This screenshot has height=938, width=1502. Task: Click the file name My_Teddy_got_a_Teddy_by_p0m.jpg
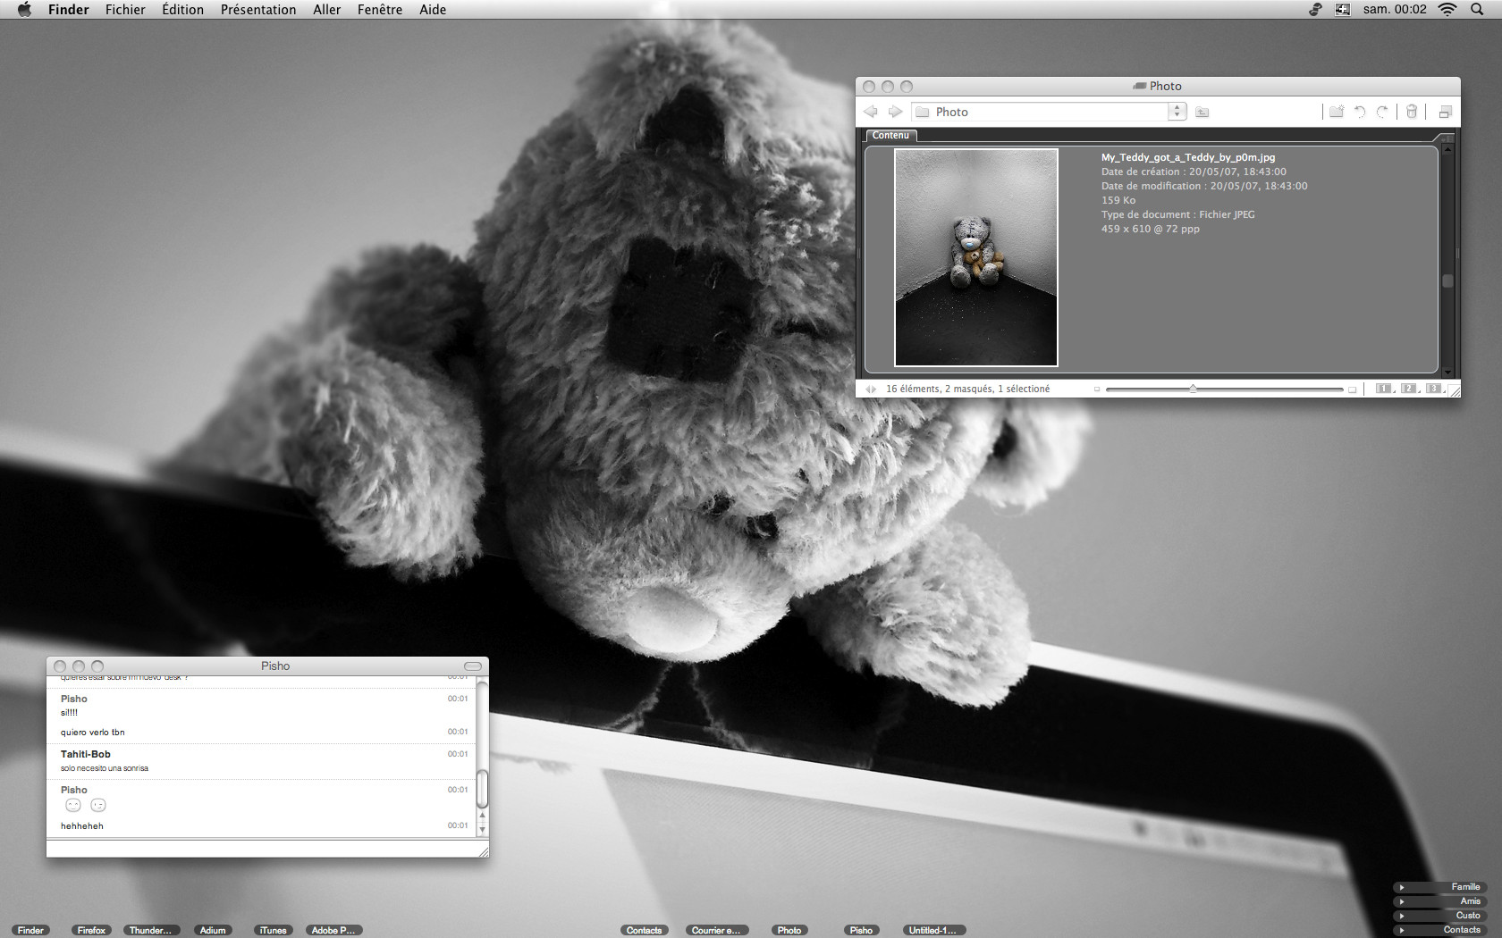pos(1188,157)
